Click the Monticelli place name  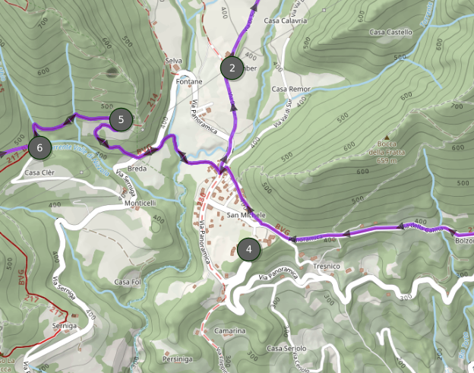tap(141, 203)
